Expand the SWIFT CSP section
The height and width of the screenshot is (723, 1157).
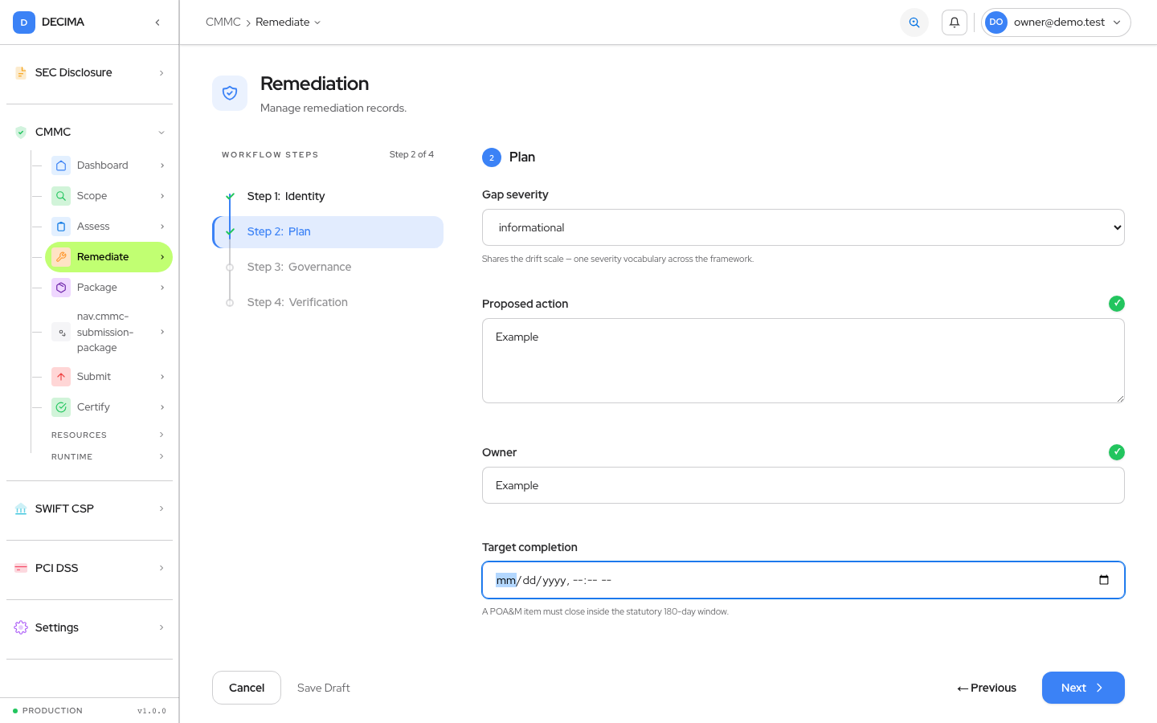[89, 509]
